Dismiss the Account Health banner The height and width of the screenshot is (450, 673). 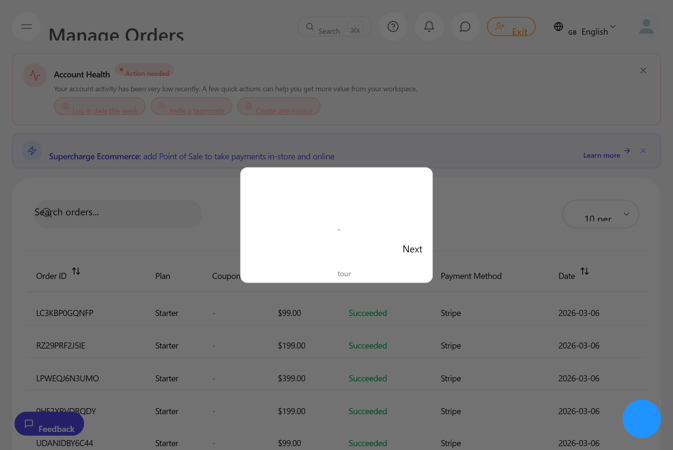(643, 70)
